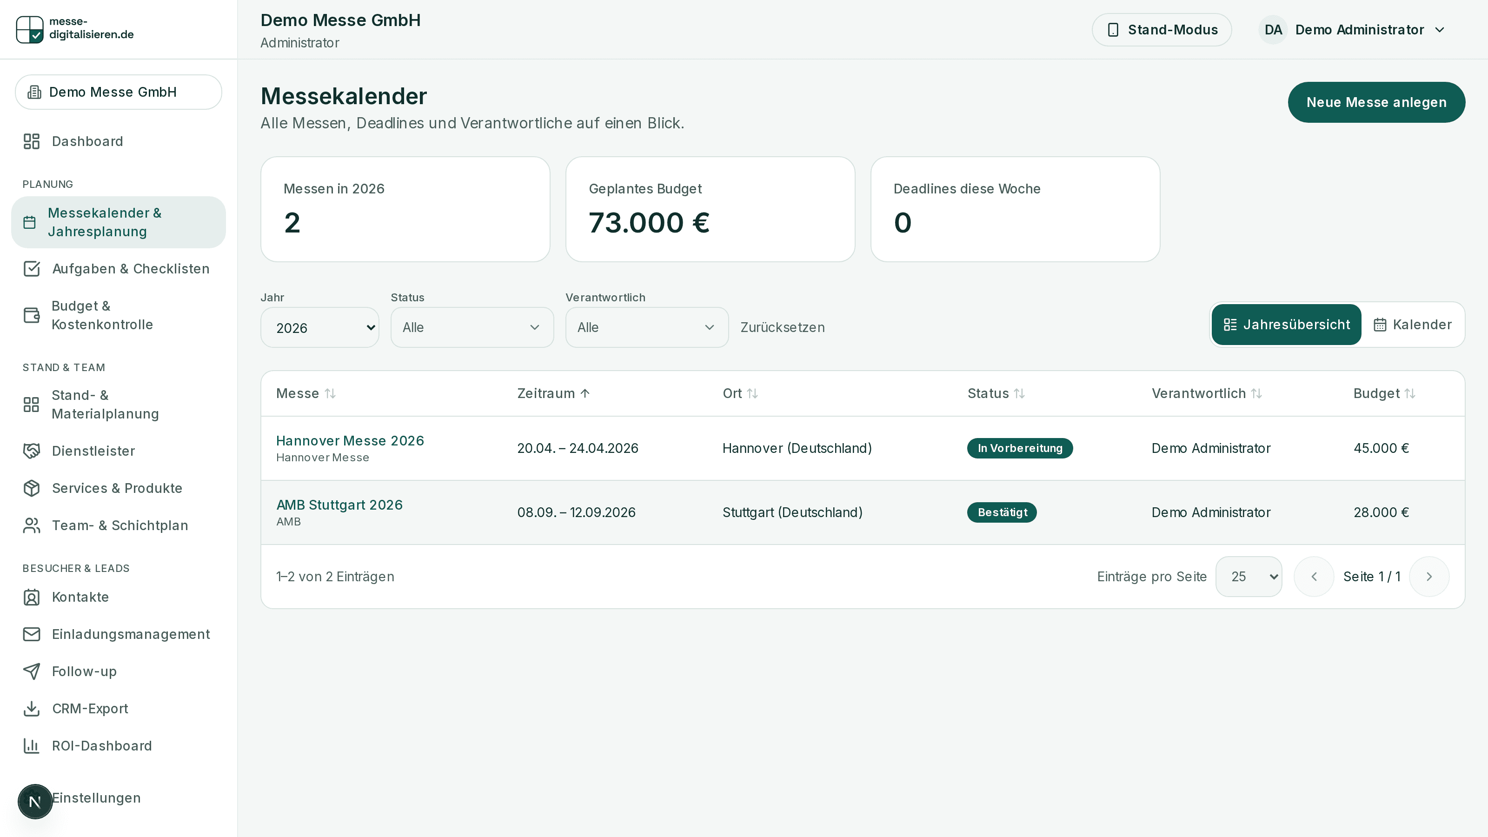Open the Verantwortlich filter dropdown
1488x837 pixels.
tap(647, 327)
